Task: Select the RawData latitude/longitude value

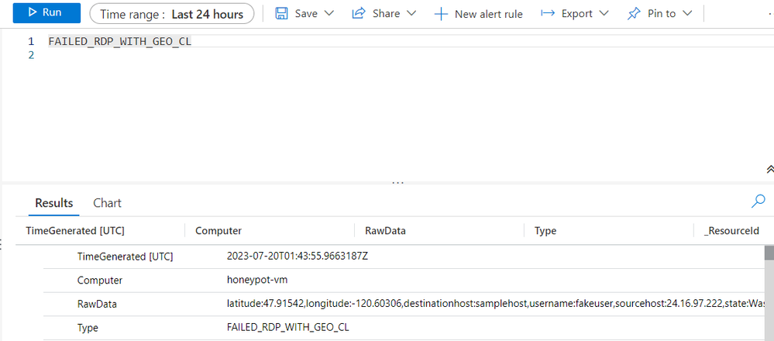Action: (496, 304)
